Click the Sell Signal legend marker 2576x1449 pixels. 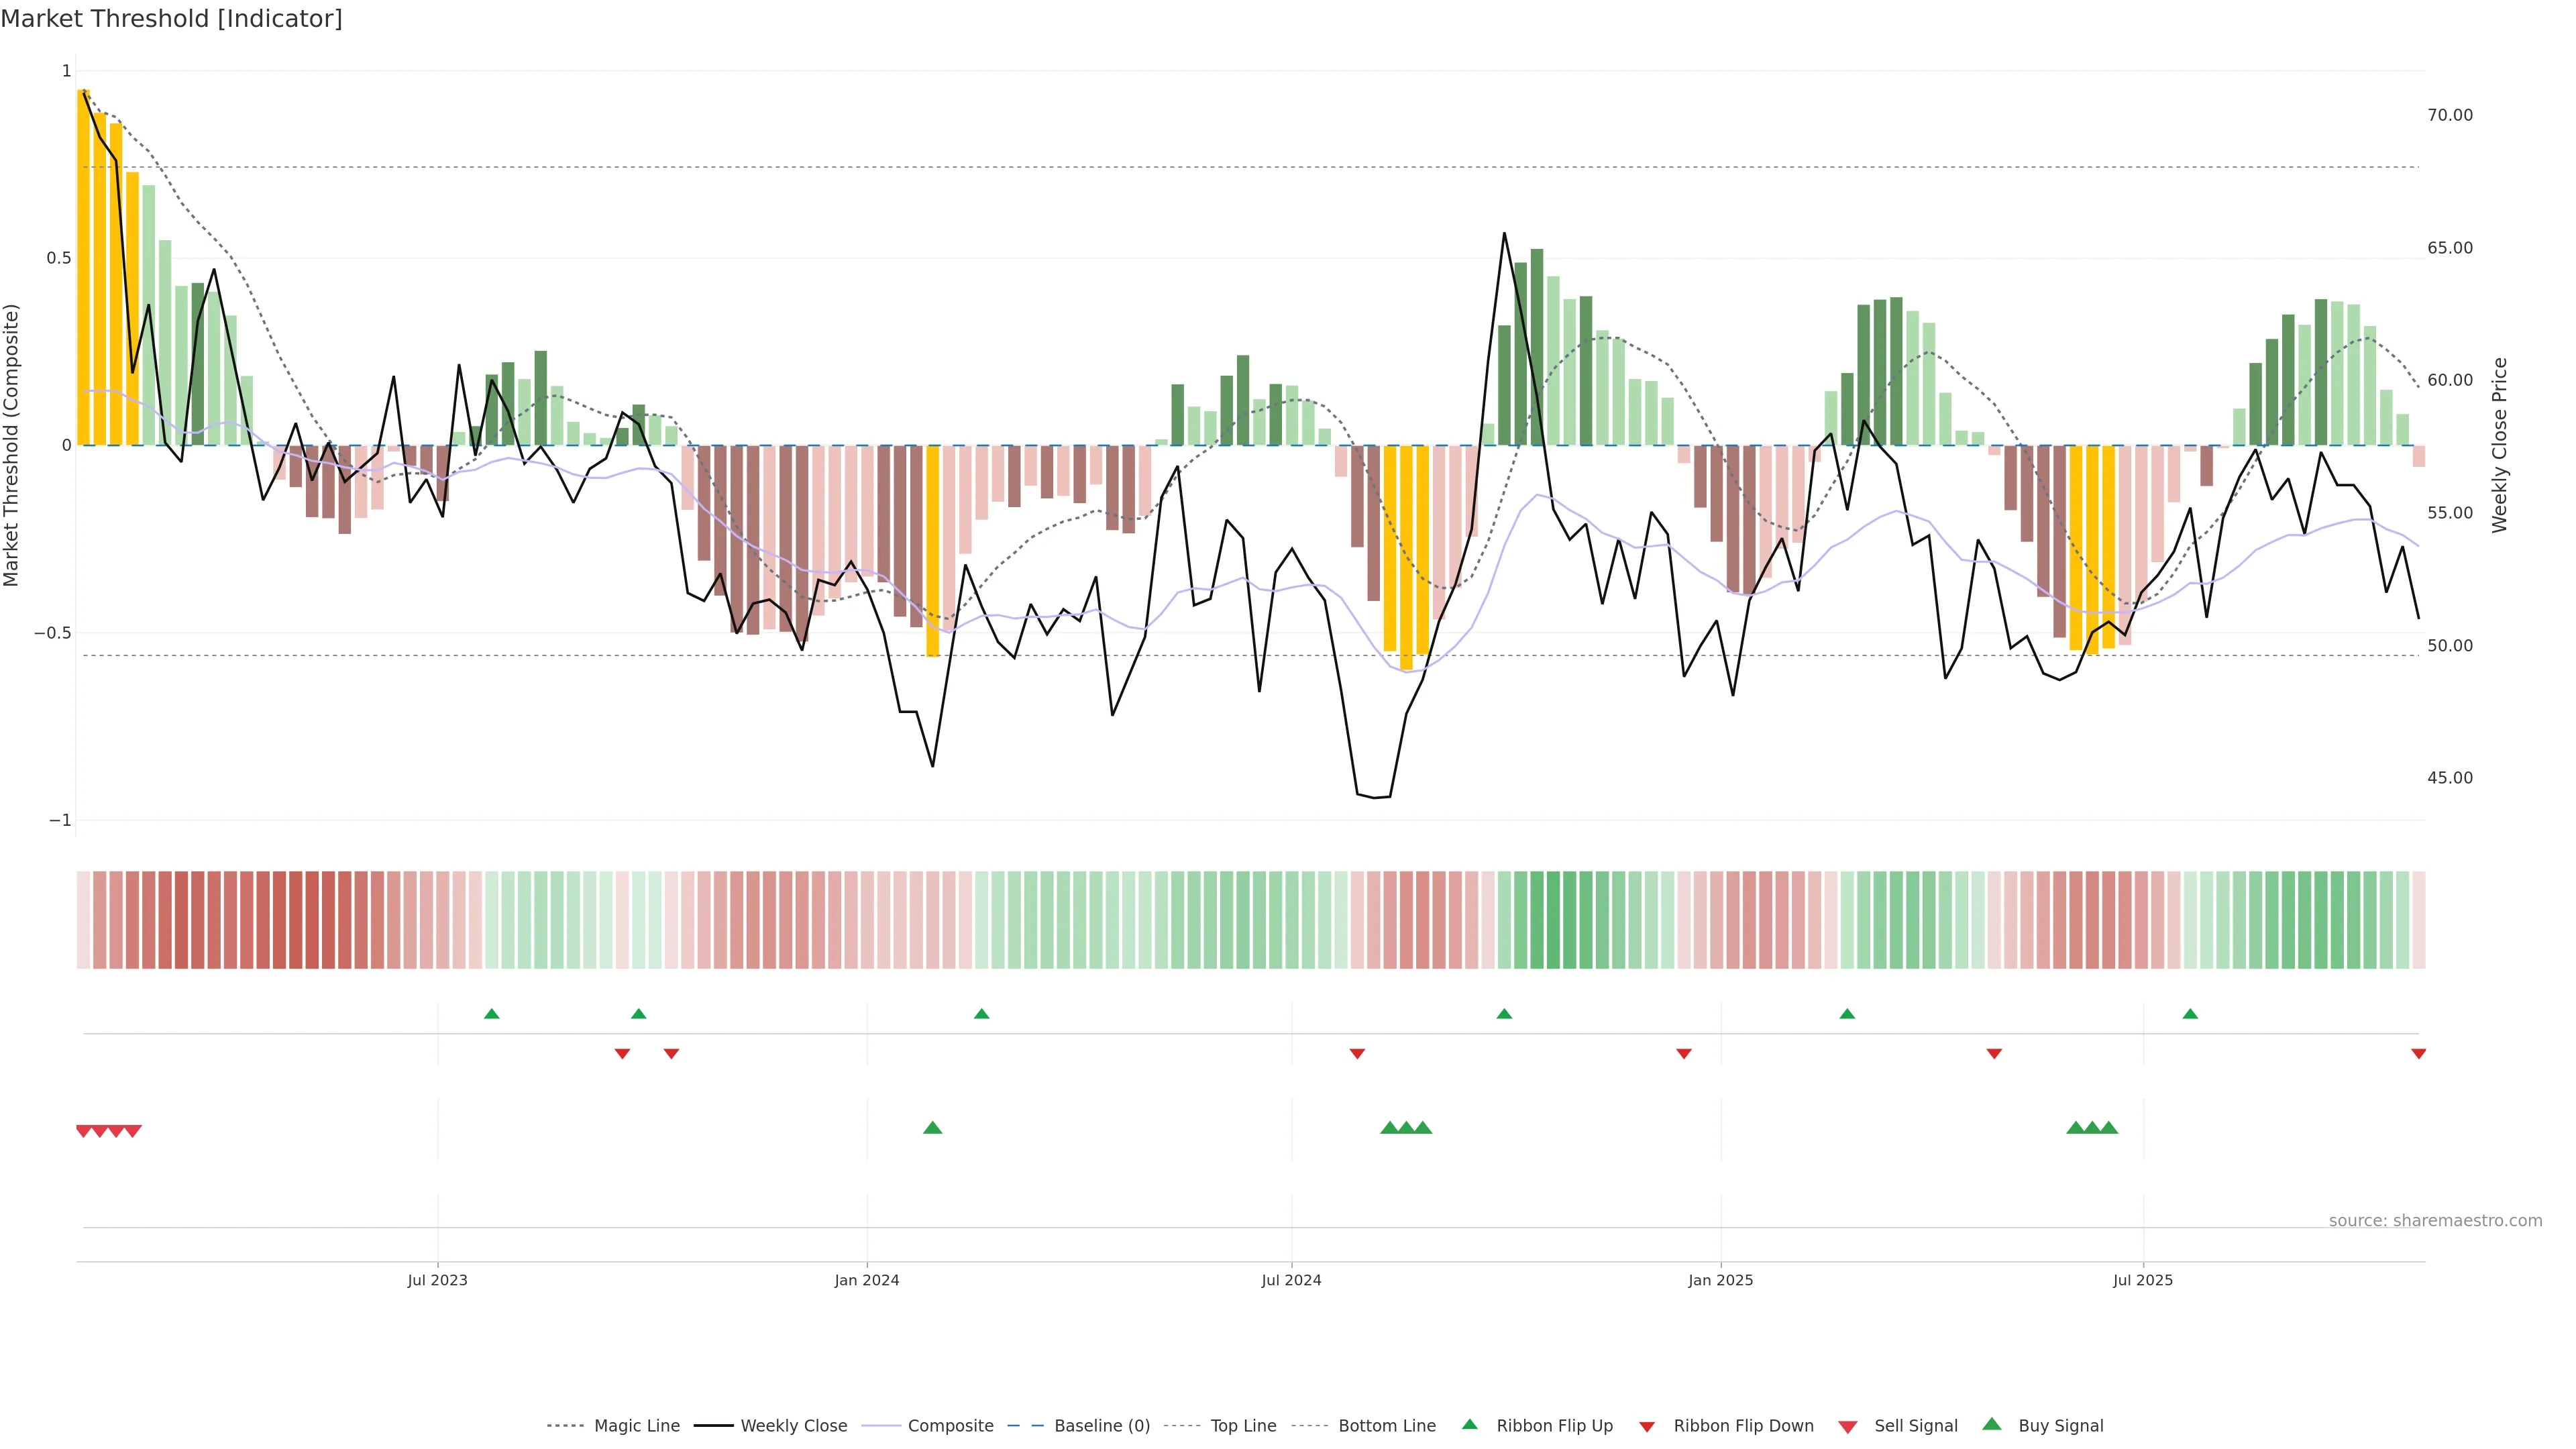pyautogui.click(x=1847, y=1426)
